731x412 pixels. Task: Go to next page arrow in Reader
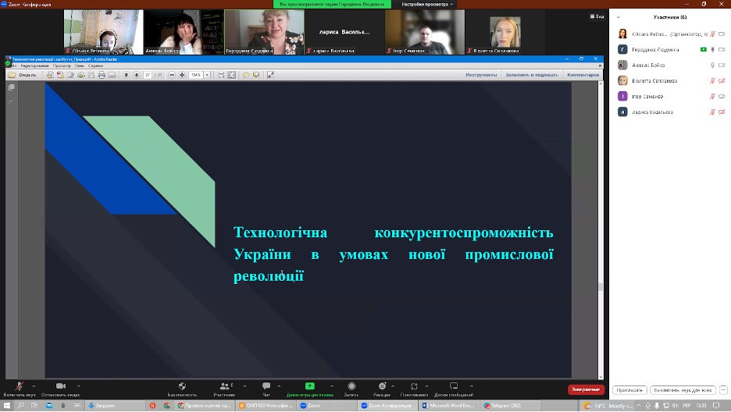click(137, 74)
